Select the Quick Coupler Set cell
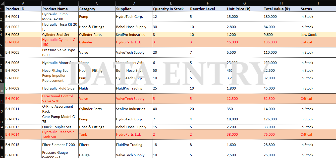 pyautogui.click(x=60, y=127)
